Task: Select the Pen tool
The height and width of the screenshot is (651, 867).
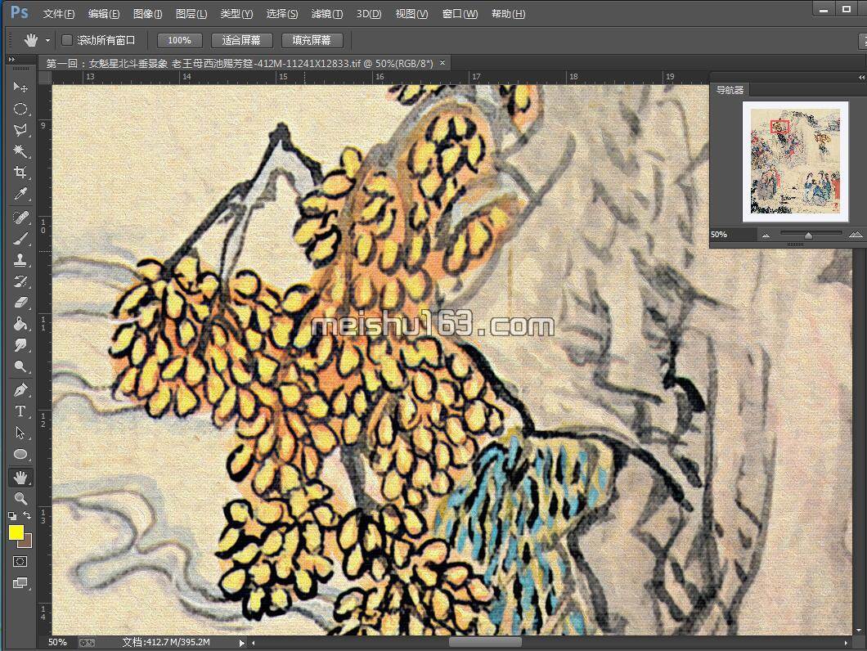Action: (x=20, y=390)
